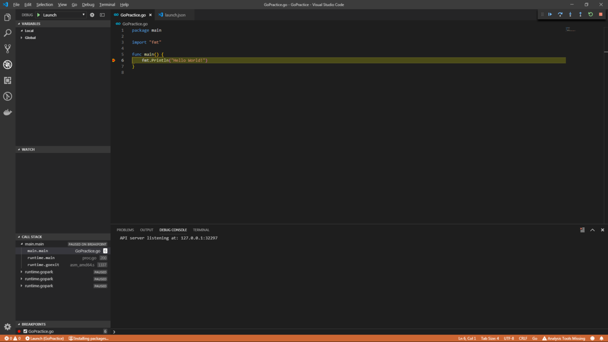The image size is (608, 342).
Task: Click the Analysis Tools Missing warning
Action: pyautogui.click(x=564, y=338)
